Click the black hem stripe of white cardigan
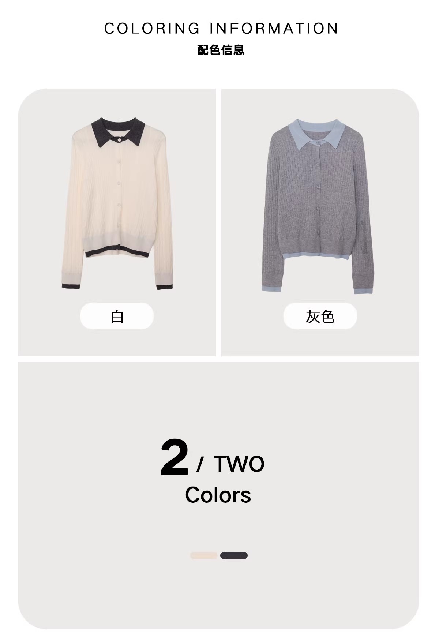The width and height of the screenshot is (439, 644). (x=117, y=255)
